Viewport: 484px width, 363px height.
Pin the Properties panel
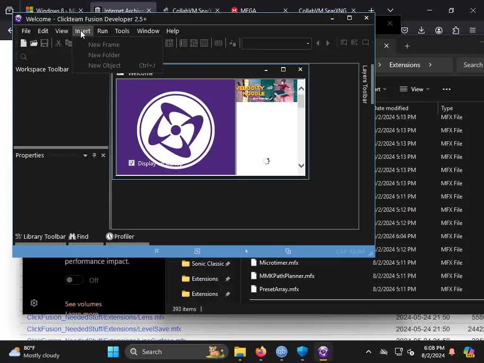click(94, 155)
